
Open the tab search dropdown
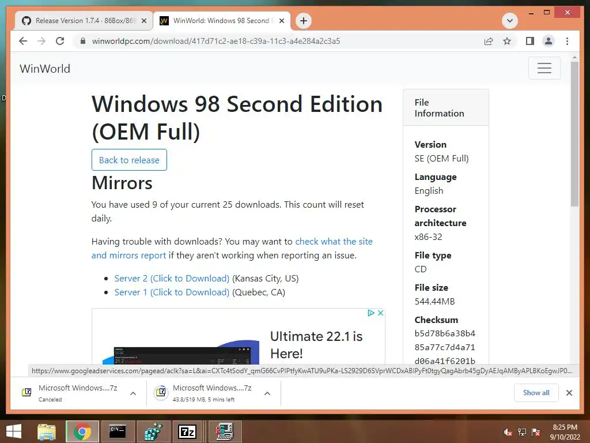[510, 21]
